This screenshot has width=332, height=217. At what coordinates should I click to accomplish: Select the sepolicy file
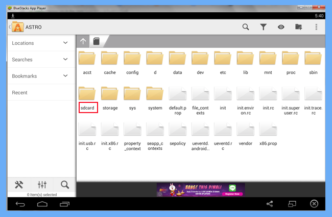coord(178,134)
